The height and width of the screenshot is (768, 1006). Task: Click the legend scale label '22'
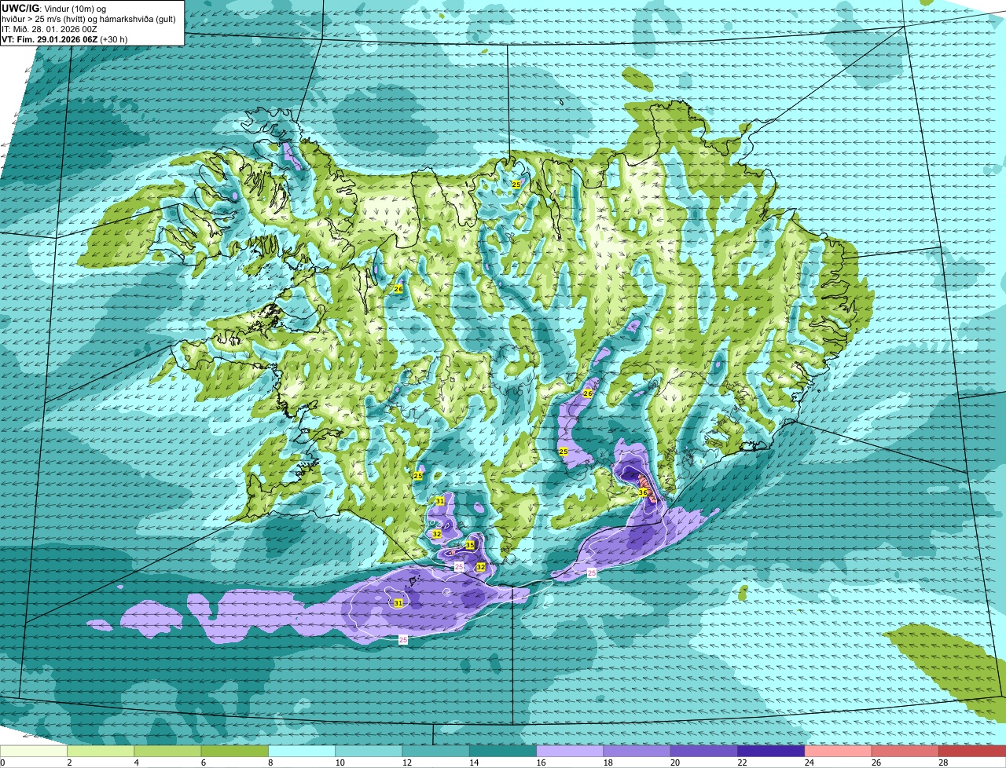(x=741, y=763)
